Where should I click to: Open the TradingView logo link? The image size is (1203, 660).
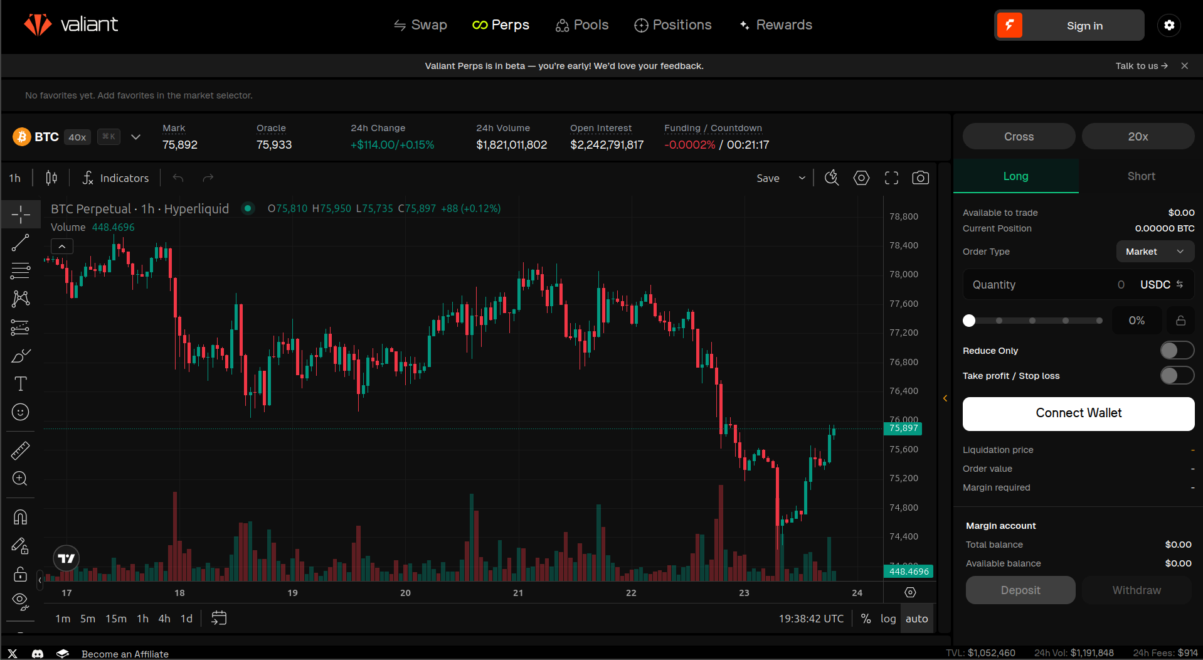66,558
